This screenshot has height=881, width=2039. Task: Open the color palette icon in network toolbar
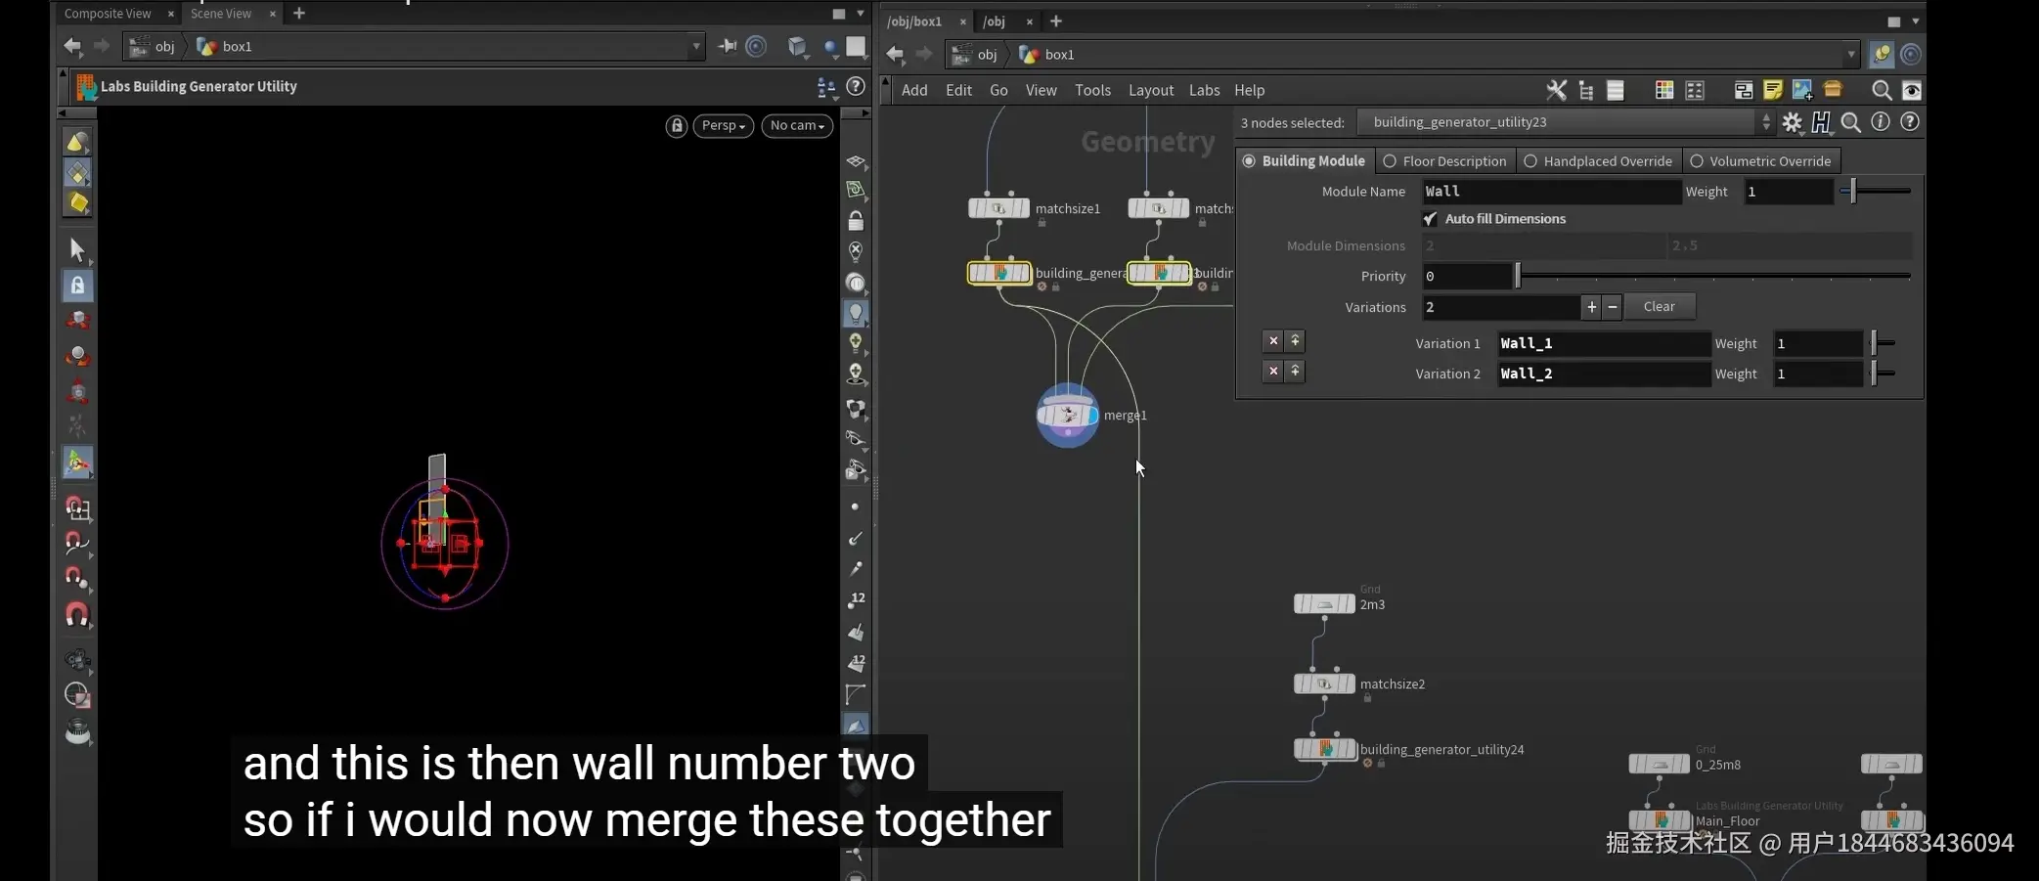pos(1664,90)
